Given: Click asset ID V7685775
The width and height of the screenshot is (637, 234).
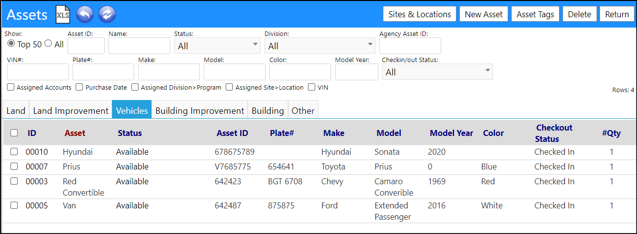Looking at the screenshot, I should tap(233, 167).
